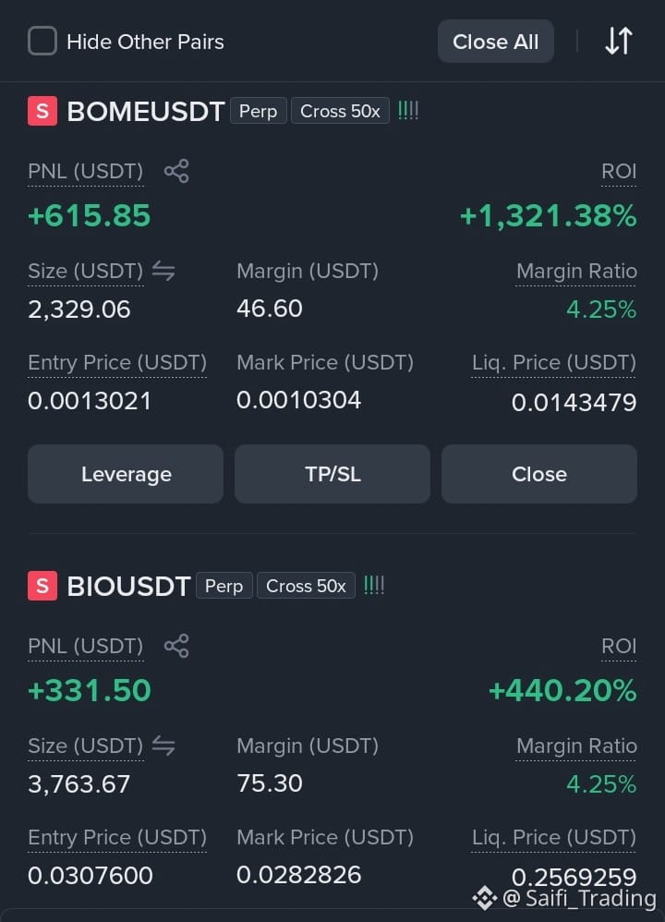Screen dimensions: 665x922
Task: Tap PNL (USDT) label in BOMEUSDT position
Action: (x=85, y=171)
